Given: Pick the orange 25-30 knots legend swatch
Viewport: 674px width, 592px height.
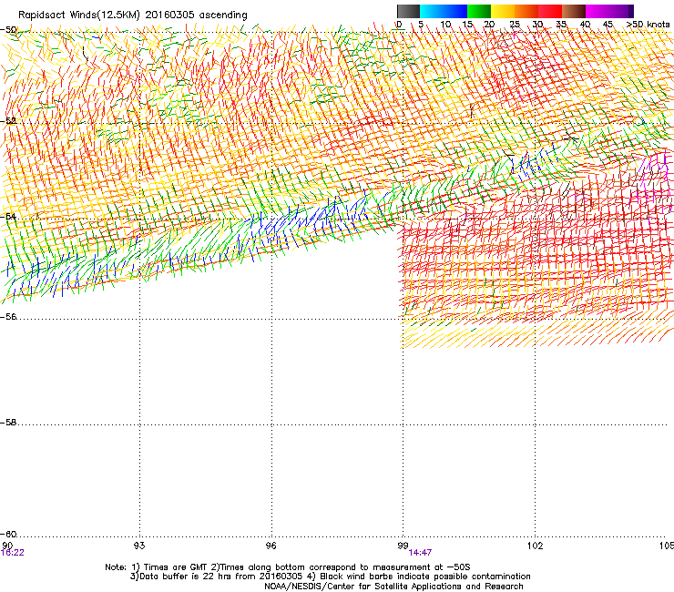Looking at the screenshot, I should pyautogui.click(x=526, y=11).
